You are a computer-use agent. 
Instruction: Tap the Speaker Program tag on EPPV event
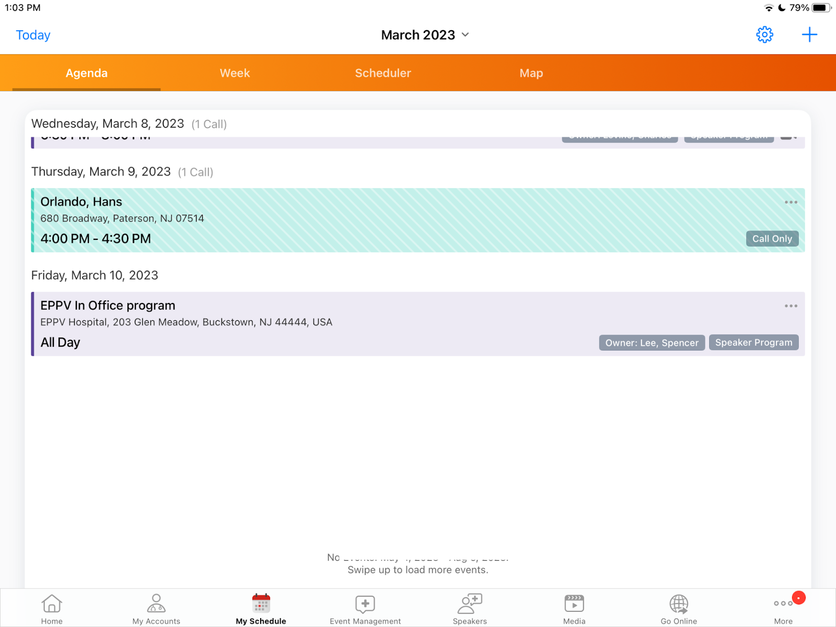coord(753,343)
